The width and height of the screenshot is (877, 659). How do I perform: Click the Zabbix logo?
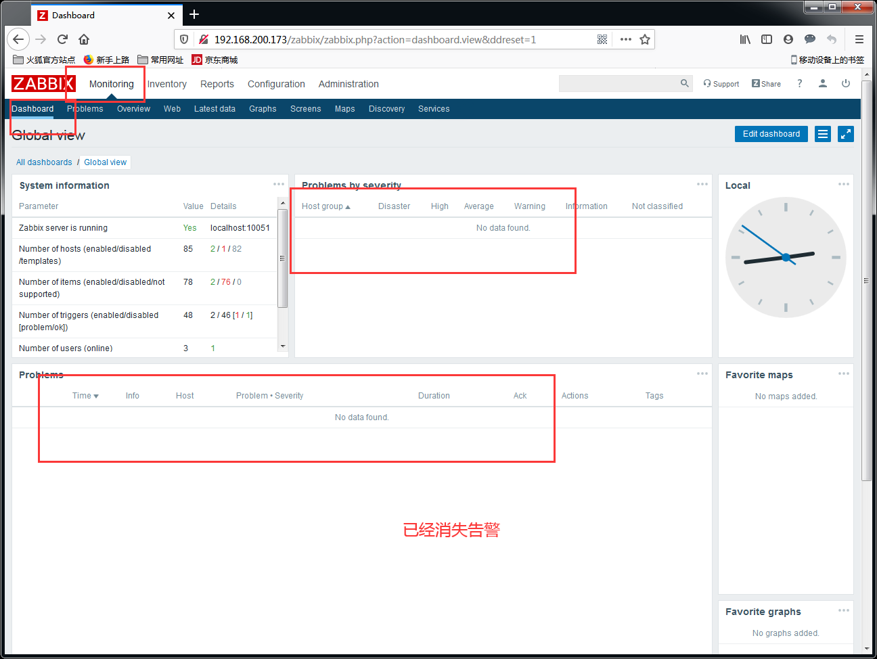point(43,84)
